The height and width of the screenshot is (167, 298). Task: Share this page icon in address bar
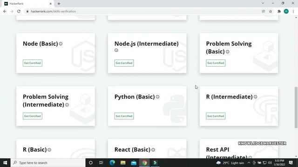click(264, 11)
